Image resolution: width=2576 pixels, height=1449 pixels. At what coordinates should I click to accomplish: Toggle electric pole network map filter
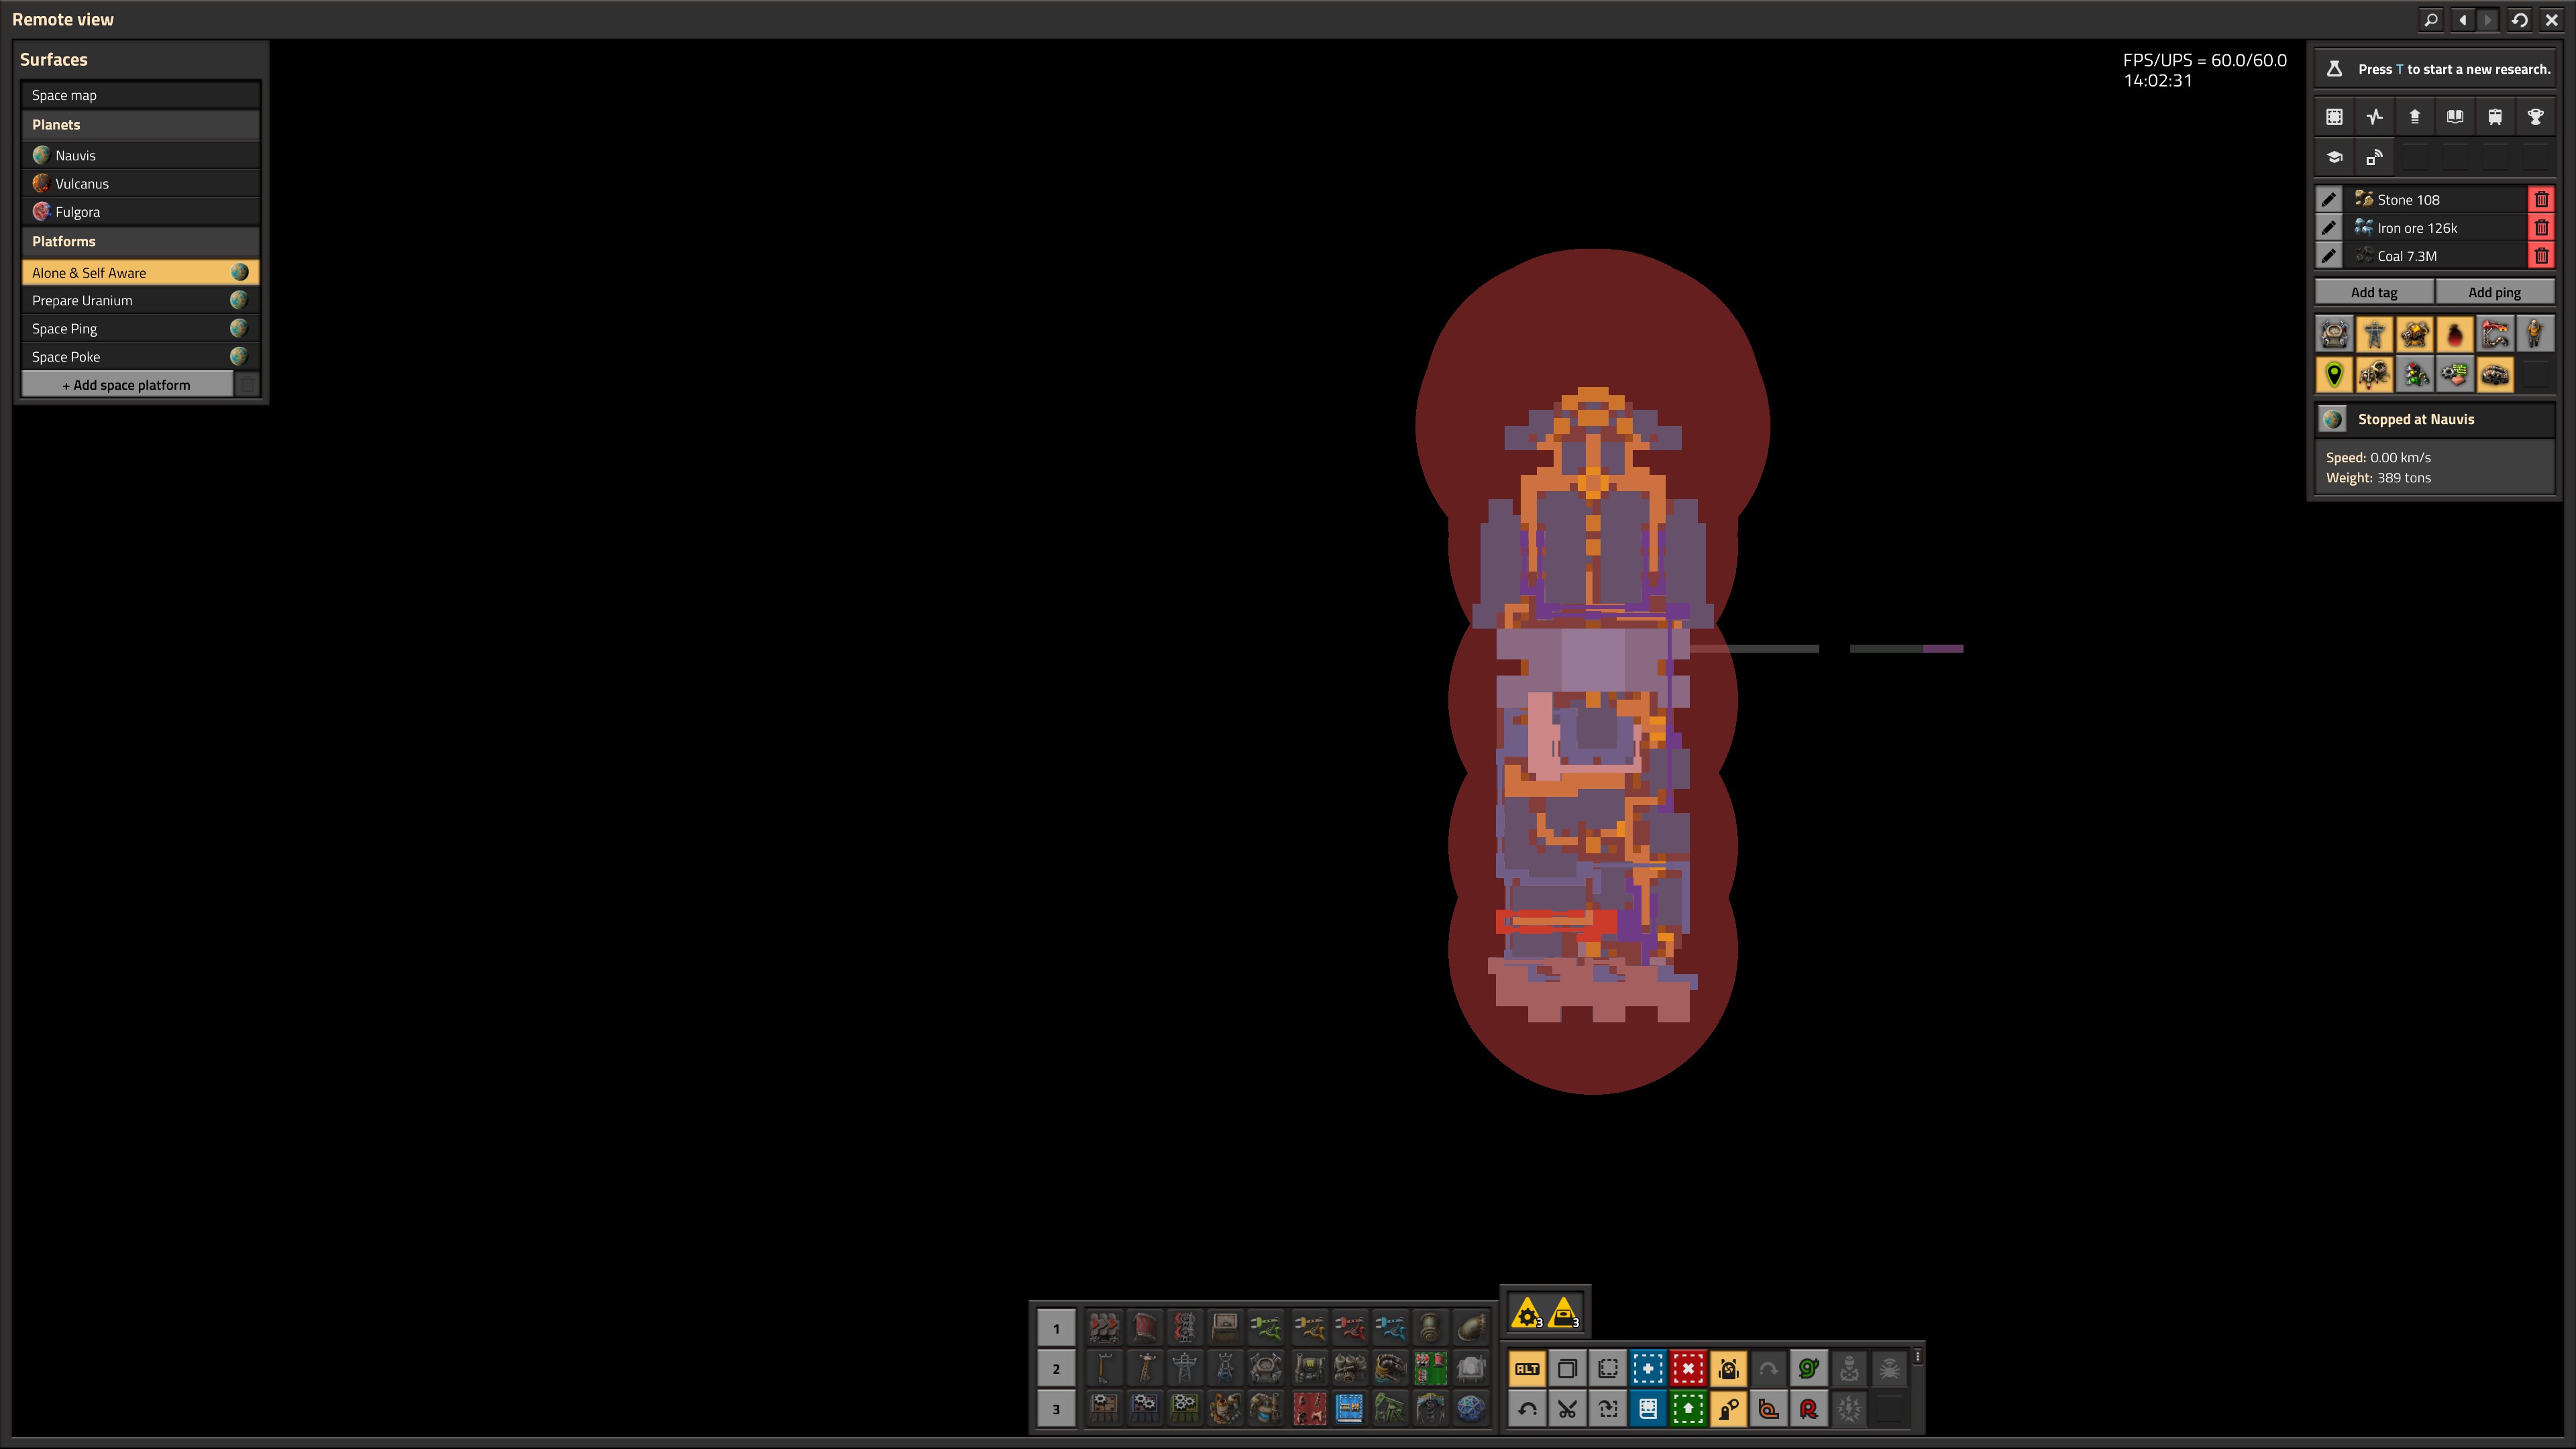click(x=2374, y=334)
